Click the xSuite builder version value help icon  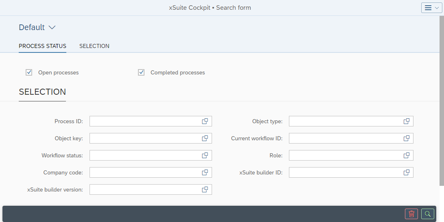(x=205, y=189)
